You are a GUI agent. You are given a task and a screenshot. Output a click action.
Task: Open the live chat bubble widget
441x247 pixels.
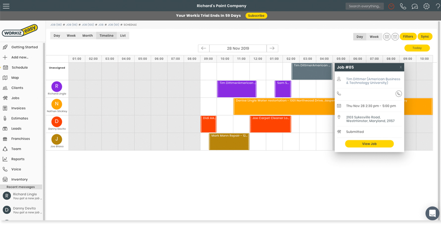432,213
